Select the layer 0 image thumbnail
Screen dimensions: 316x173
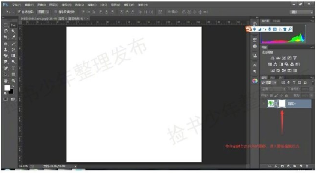click(271, 104)
